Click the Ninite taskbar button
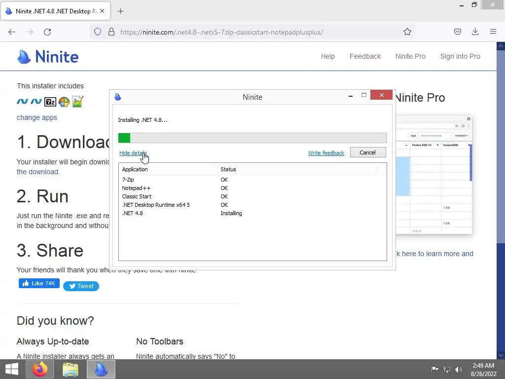 tap(101, 369)
